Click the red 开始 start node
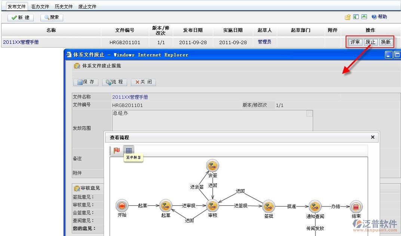The height and width of the screenshot is (236, 401). 122,206
